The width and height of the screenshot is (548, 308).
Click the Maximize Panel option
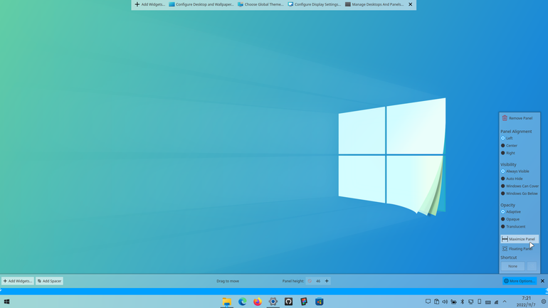(x=520, y=239)
